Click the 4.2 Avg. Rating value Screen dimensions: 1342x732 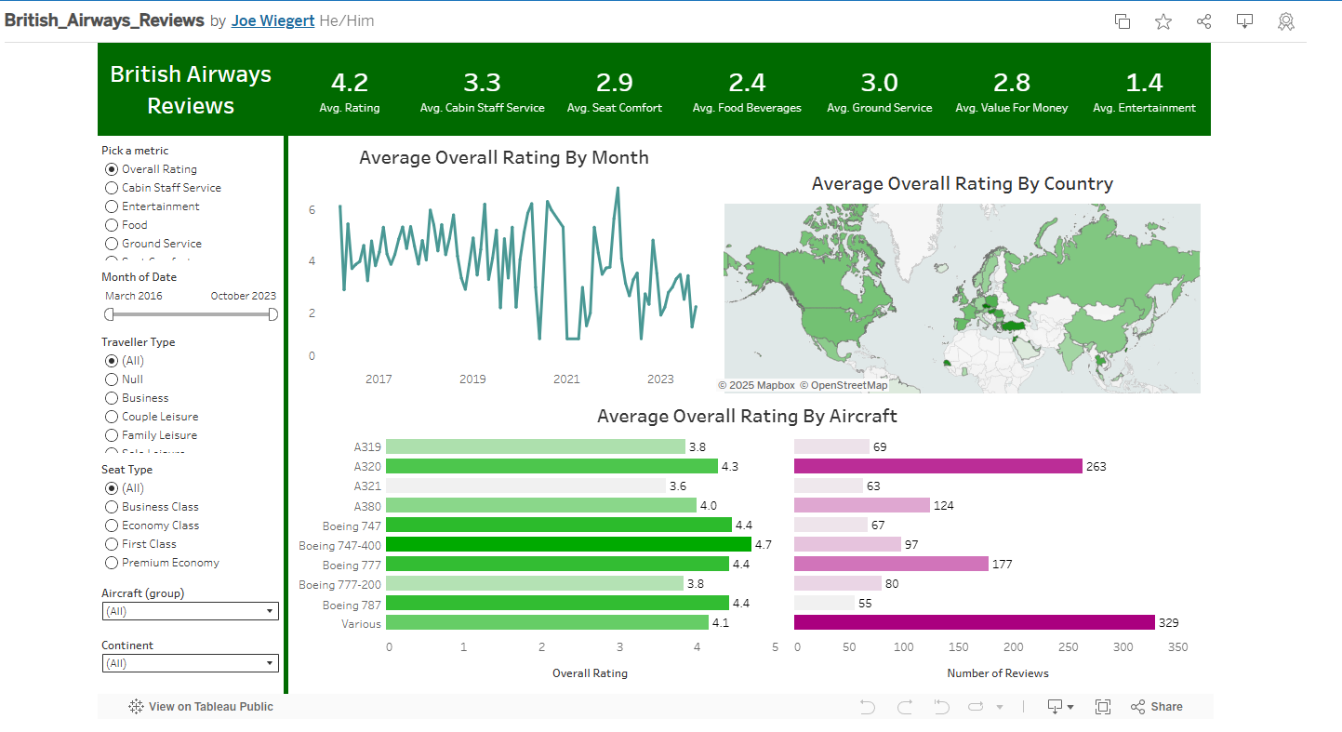tap(350, 83)
